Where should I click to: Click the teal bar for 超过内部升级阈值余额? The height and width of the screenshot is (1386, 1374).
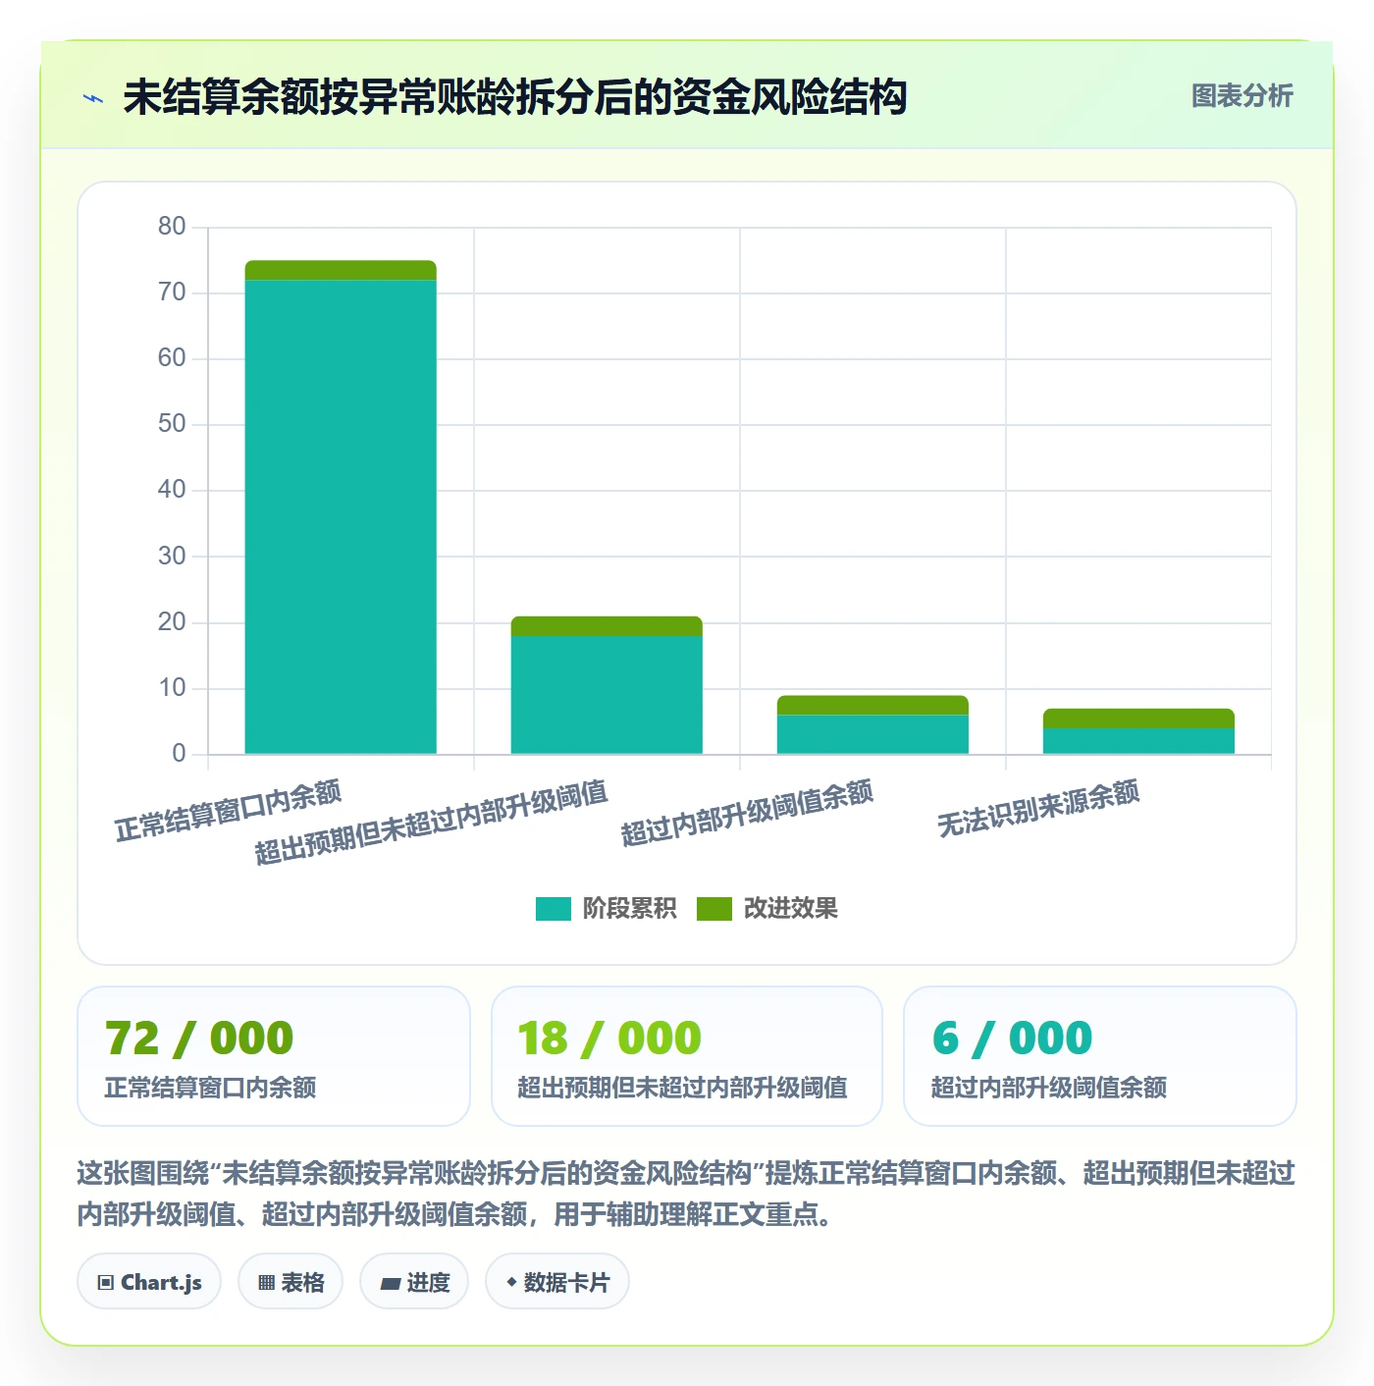[872, 734]
